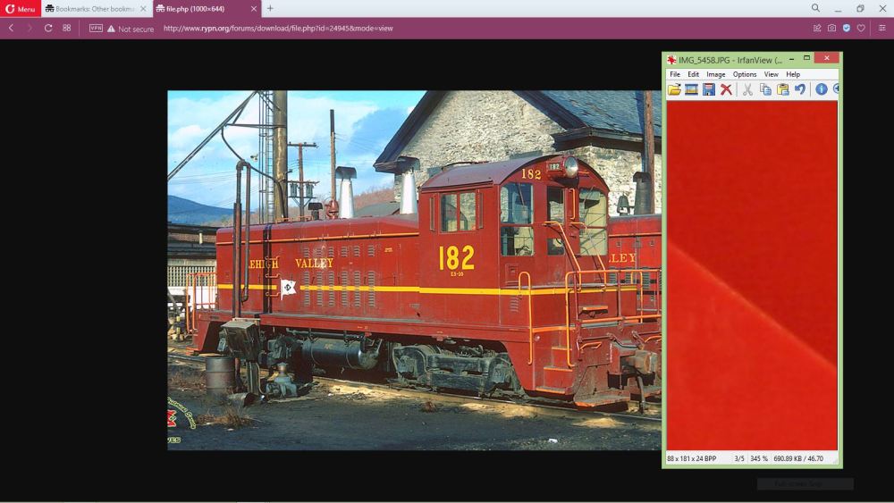Open the IrfanView File menu

coord(675,75)
